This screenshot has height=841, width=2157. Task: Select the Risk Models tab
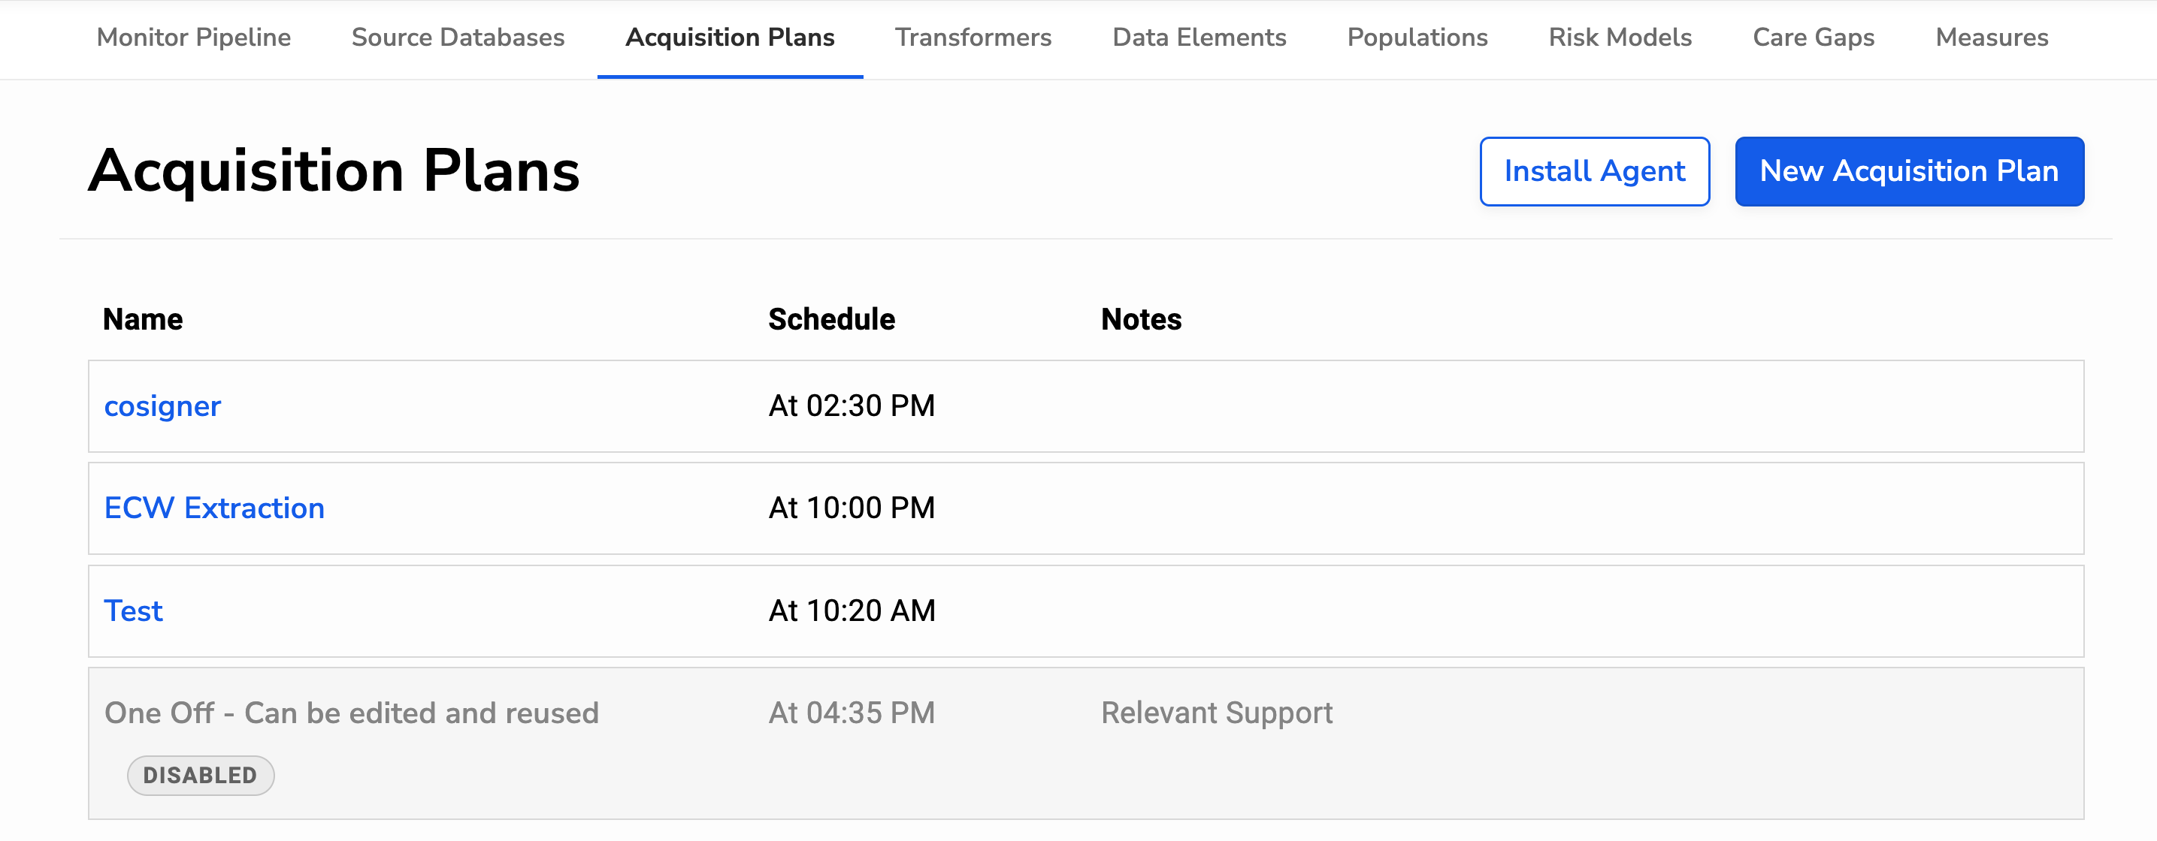(x=1620, y=37)
